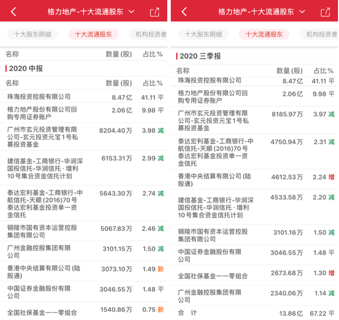The height and width of the screenshot is (320, 339).
Task: Expand the title dropdown chevron on left screen
Action: pyautogui.click(x=131, y=11)
